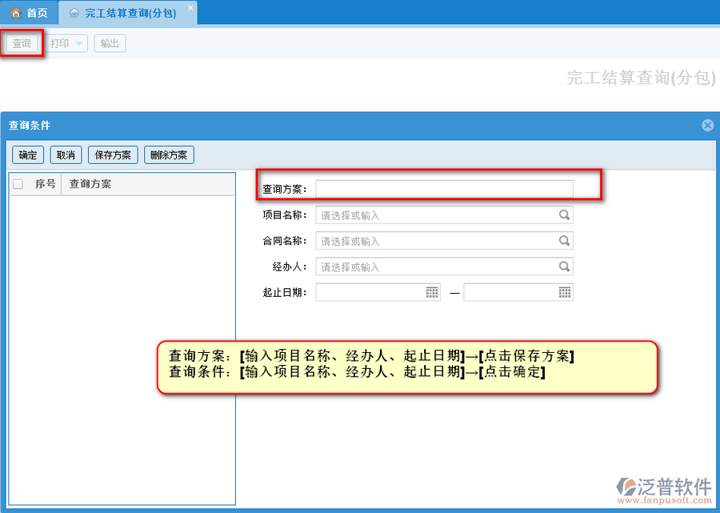Open the end date calendar picker
The height and width of the screenshot is (513, 720).
pyautogui.click(x=565, y=292)
